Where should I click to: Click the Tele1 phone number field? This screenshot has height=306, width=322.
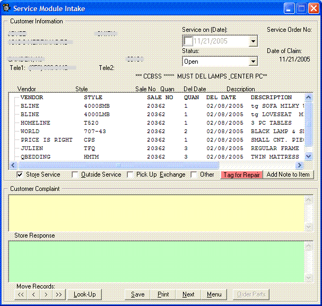point(53,68)
